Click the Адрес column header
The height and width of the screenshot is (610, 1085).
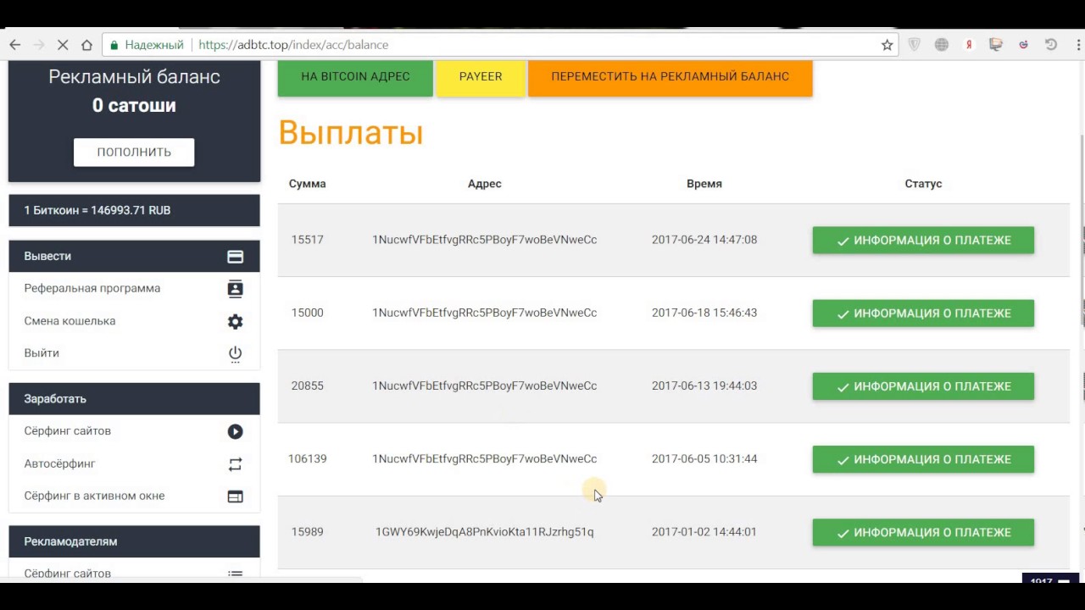(485, 184)
